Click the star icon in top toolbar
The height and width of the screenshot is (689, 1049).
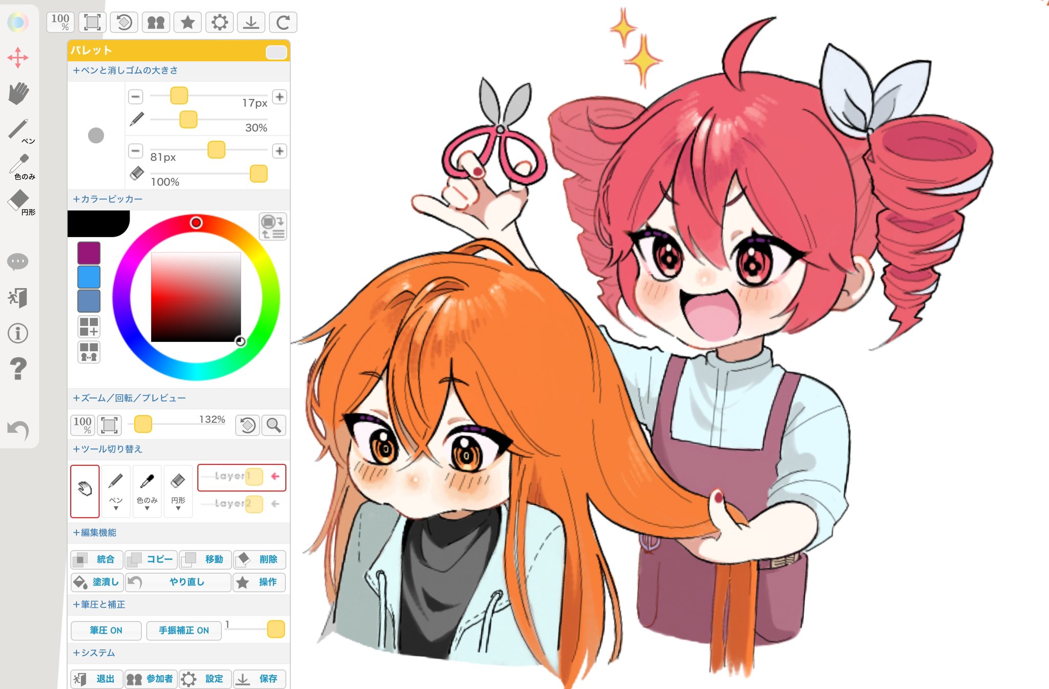pyautogui.click(x=188, y=23)
